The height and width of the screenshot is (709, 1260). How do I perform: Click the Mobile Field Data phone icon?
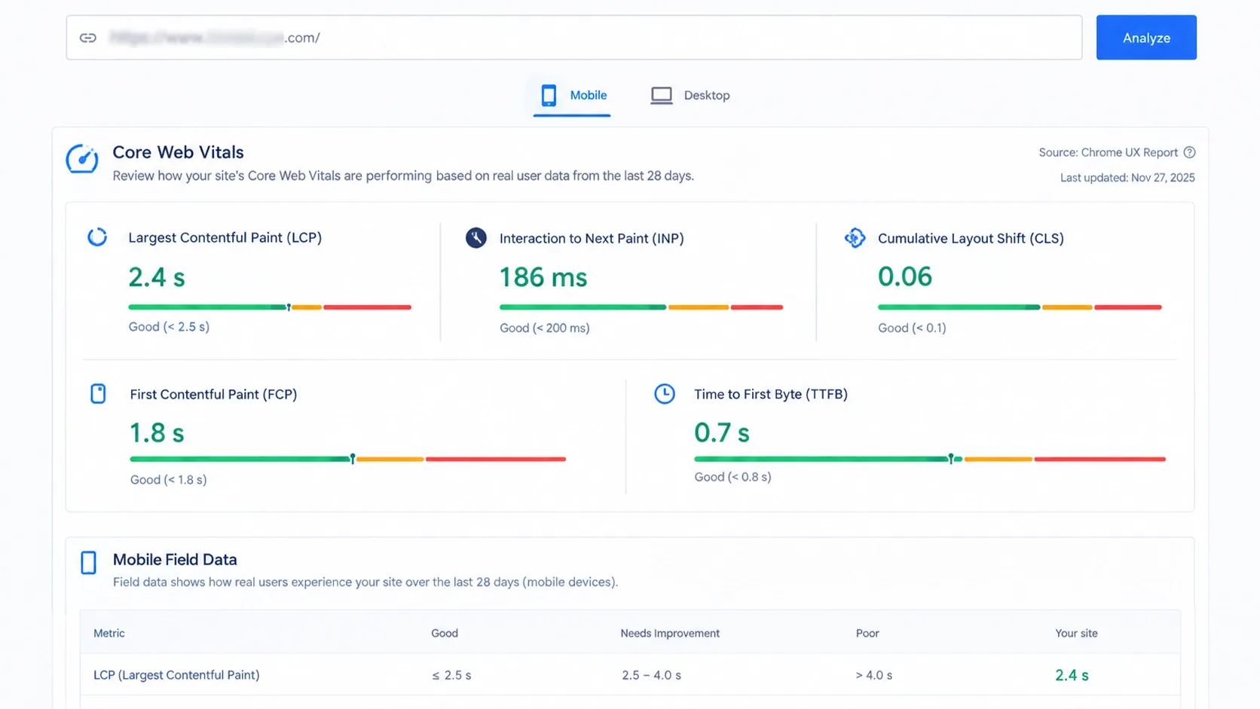[88, 562]
